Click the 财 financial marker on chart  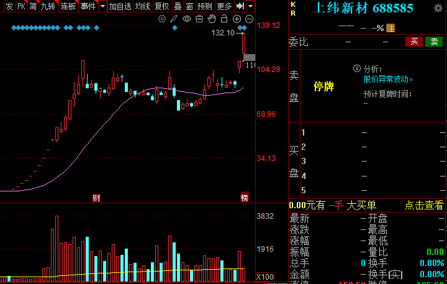pyautogui.click(x=96, y=198)
